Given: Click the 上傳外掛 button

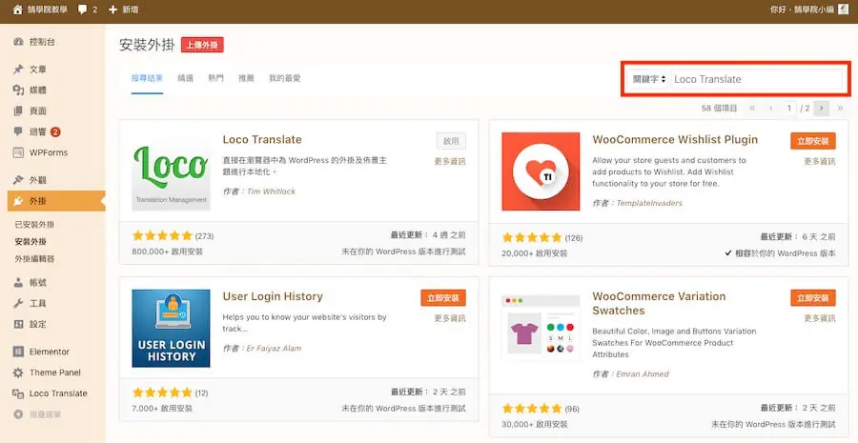Looking at the screenshot, I should click(x=202, y=45).
